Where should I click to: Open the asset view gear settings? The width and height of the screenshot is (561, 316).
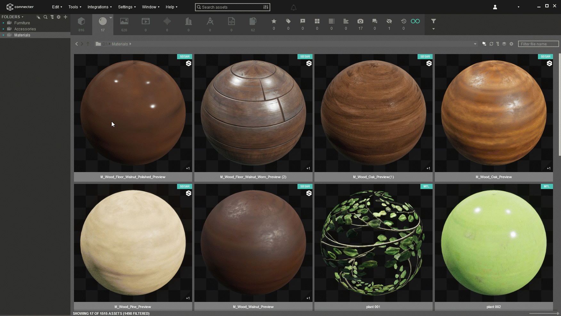[511, 44]
